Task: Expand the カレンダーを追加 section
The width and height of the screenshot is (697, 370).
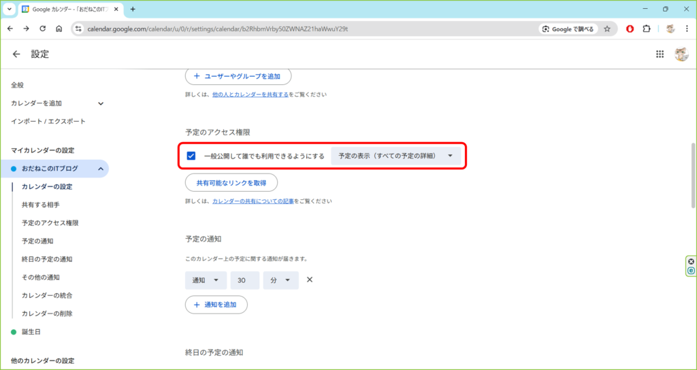Action: point(101,103)
